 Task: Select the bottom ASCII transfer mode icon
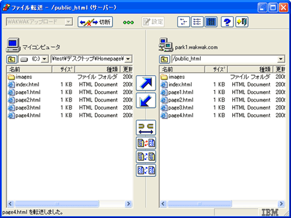pyautogui.click(x=146, y=170)
